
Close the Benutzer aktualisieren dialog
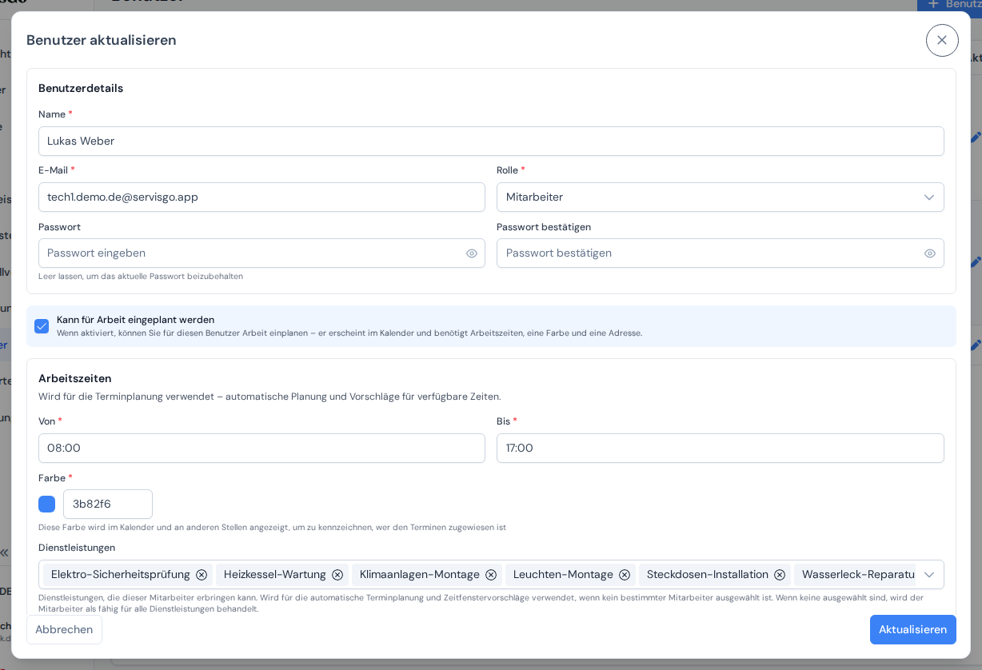(x=942, y=40)
